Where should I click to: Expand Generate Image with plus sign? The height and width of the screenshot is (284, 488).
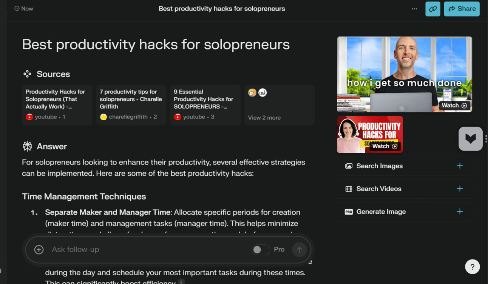tap(460, 212)
